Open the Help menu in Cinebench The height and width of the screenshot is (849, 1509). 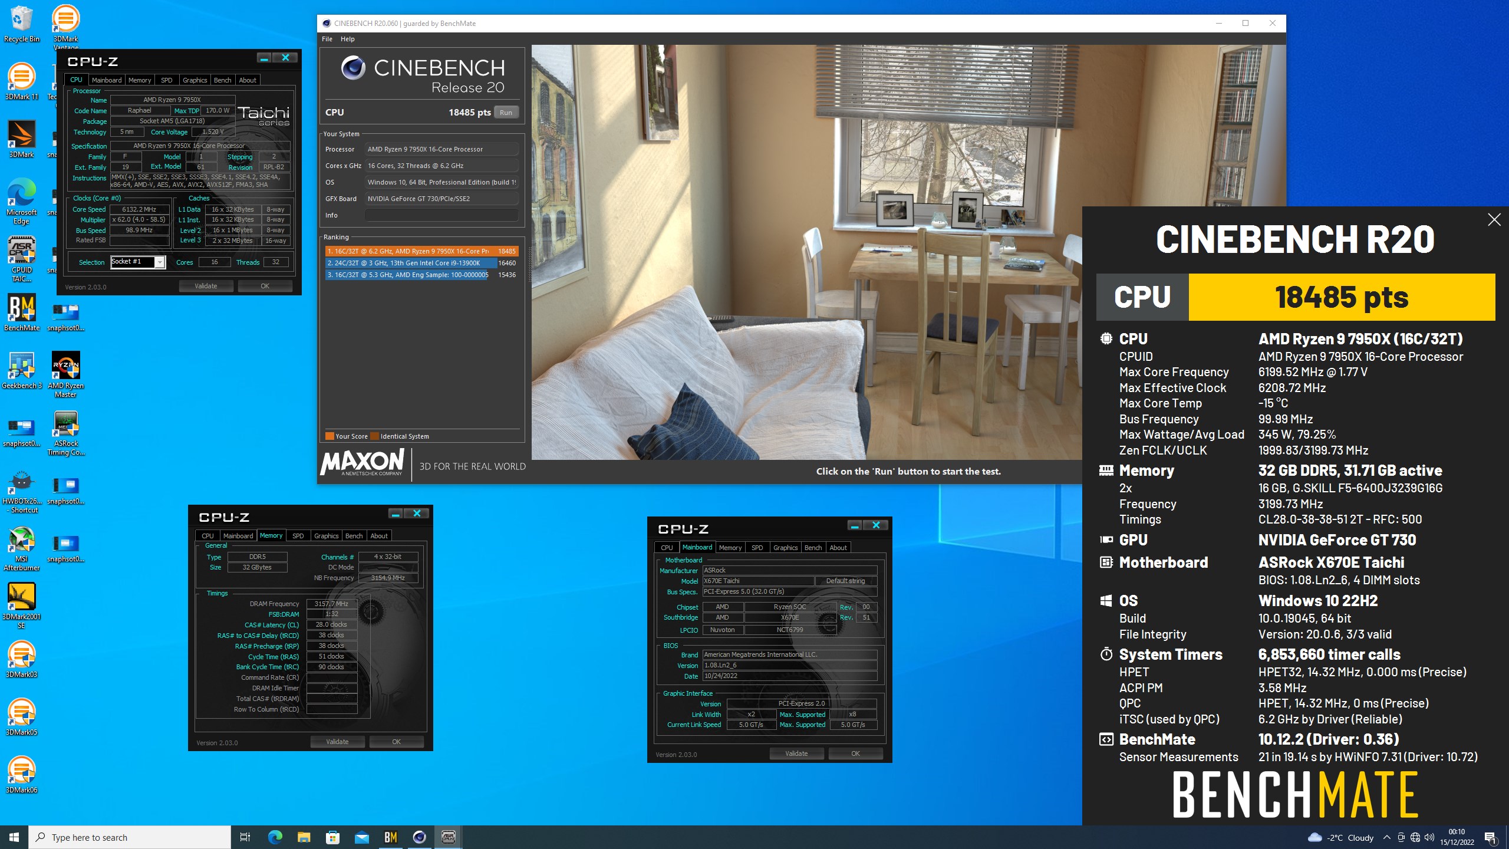348,39
